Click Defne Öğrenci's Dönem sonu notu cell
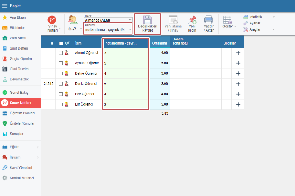 196,73
